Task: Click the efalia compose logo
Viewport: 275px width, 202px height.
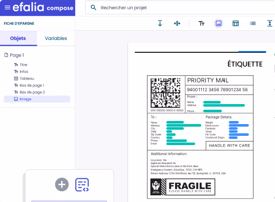Action: tap(43, 7)
